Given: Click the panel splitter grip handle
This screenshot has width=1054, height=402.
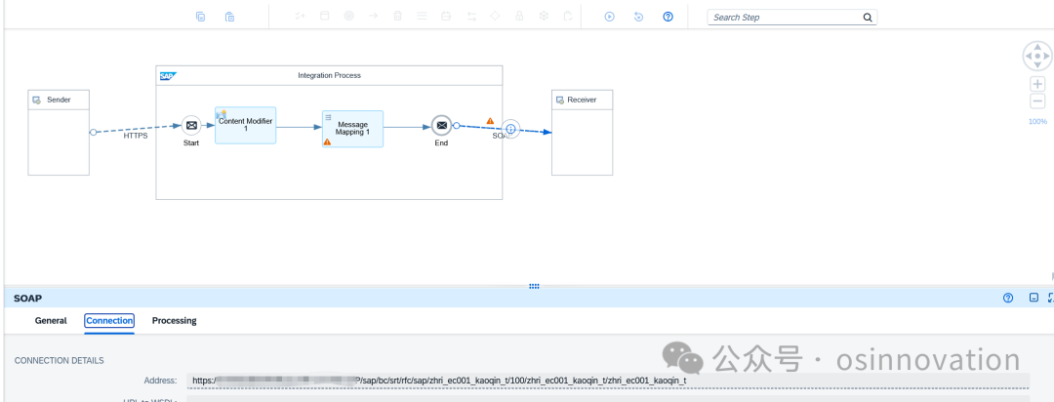Looking at the screenshot, I should point(535,286).
